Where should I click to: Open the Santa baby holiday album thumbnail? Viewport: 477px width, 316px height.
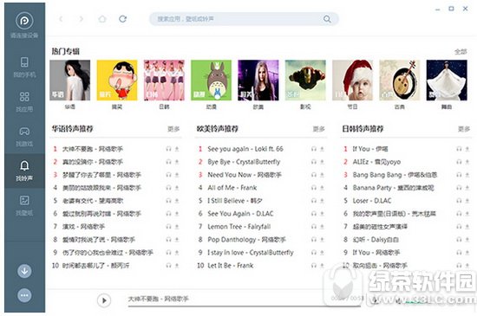pos(352,81)
